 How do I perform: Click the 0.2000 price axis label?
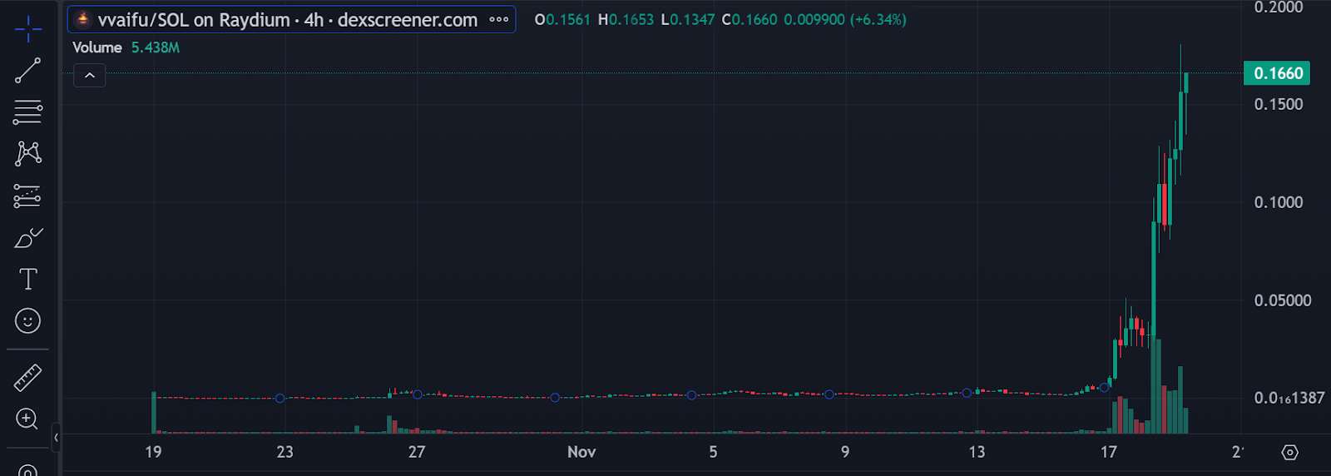(x=1279, y=7)
